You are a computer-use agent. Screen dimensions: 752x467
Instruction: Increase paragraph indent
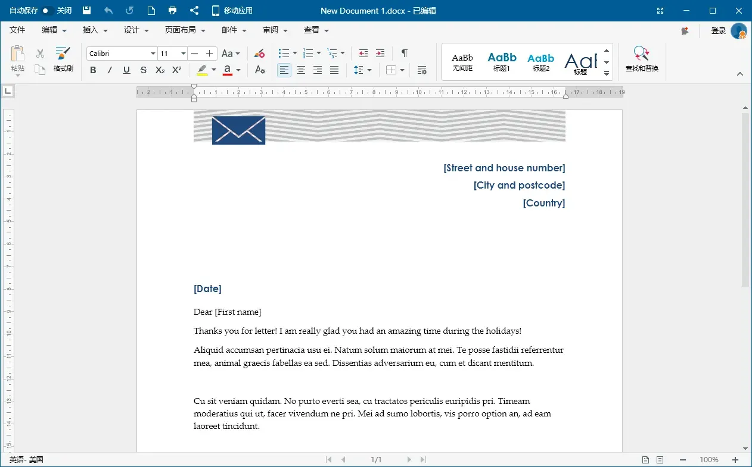380,54
